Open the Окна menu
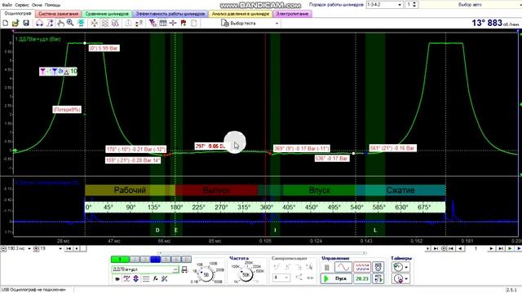The height and width of the screenshot is (293, 522). coord(37,5)
